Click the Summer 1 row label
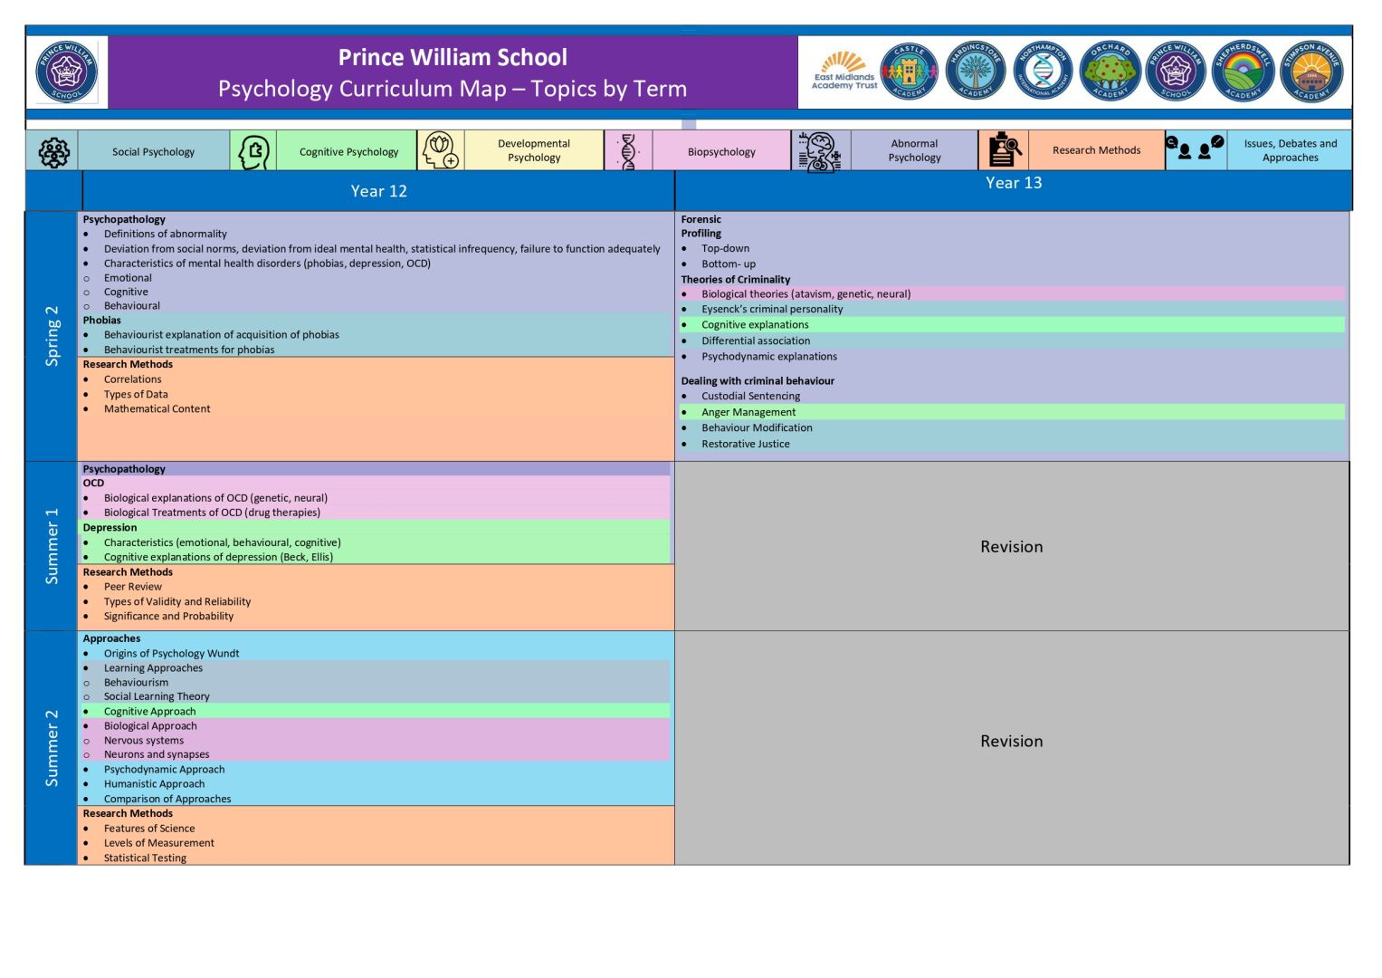This screenshot has height=978, width=1382. click(52, 545)
